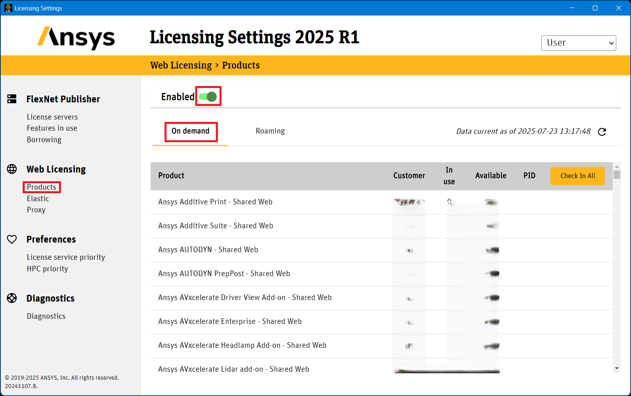Select Products under Web Licensing
Screen dimensions: 631x396
[41, 187]
